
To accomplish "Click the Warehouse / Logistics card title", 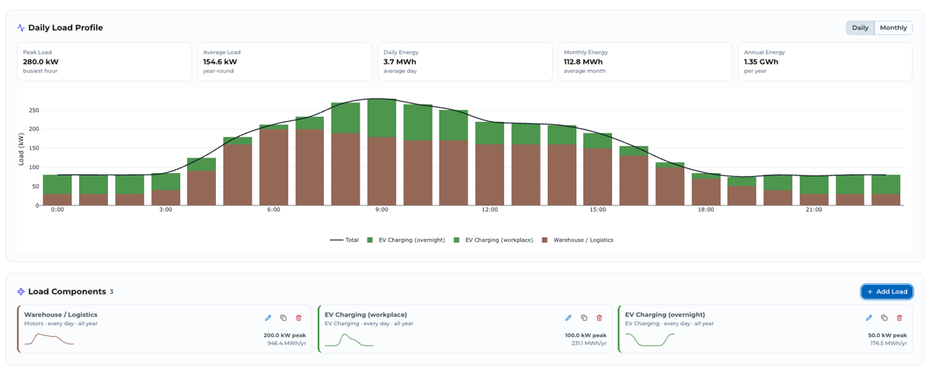I will tap(61, 314).
